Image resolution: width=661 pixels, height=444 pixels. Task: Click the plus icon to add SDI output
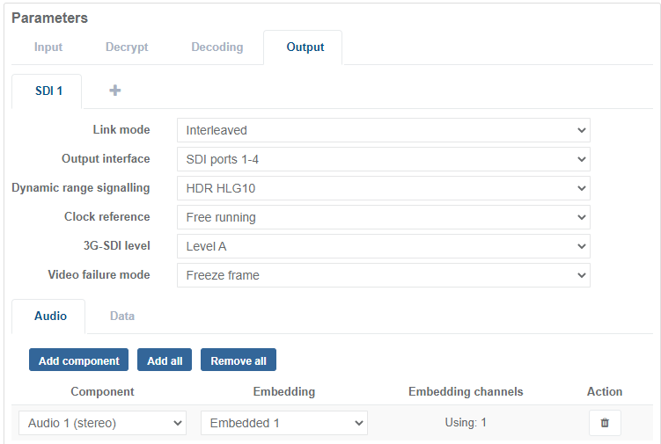(x=114, y=91)
